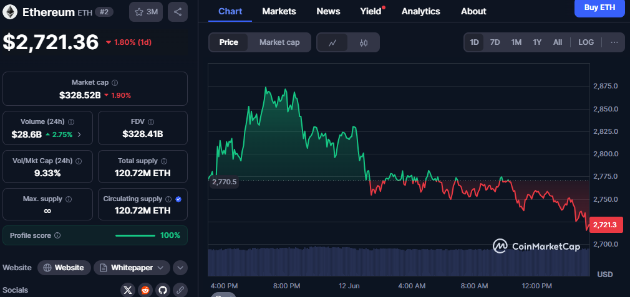
Task: Open the News tab
Action: pyautogui.click(x=328, y=12)
